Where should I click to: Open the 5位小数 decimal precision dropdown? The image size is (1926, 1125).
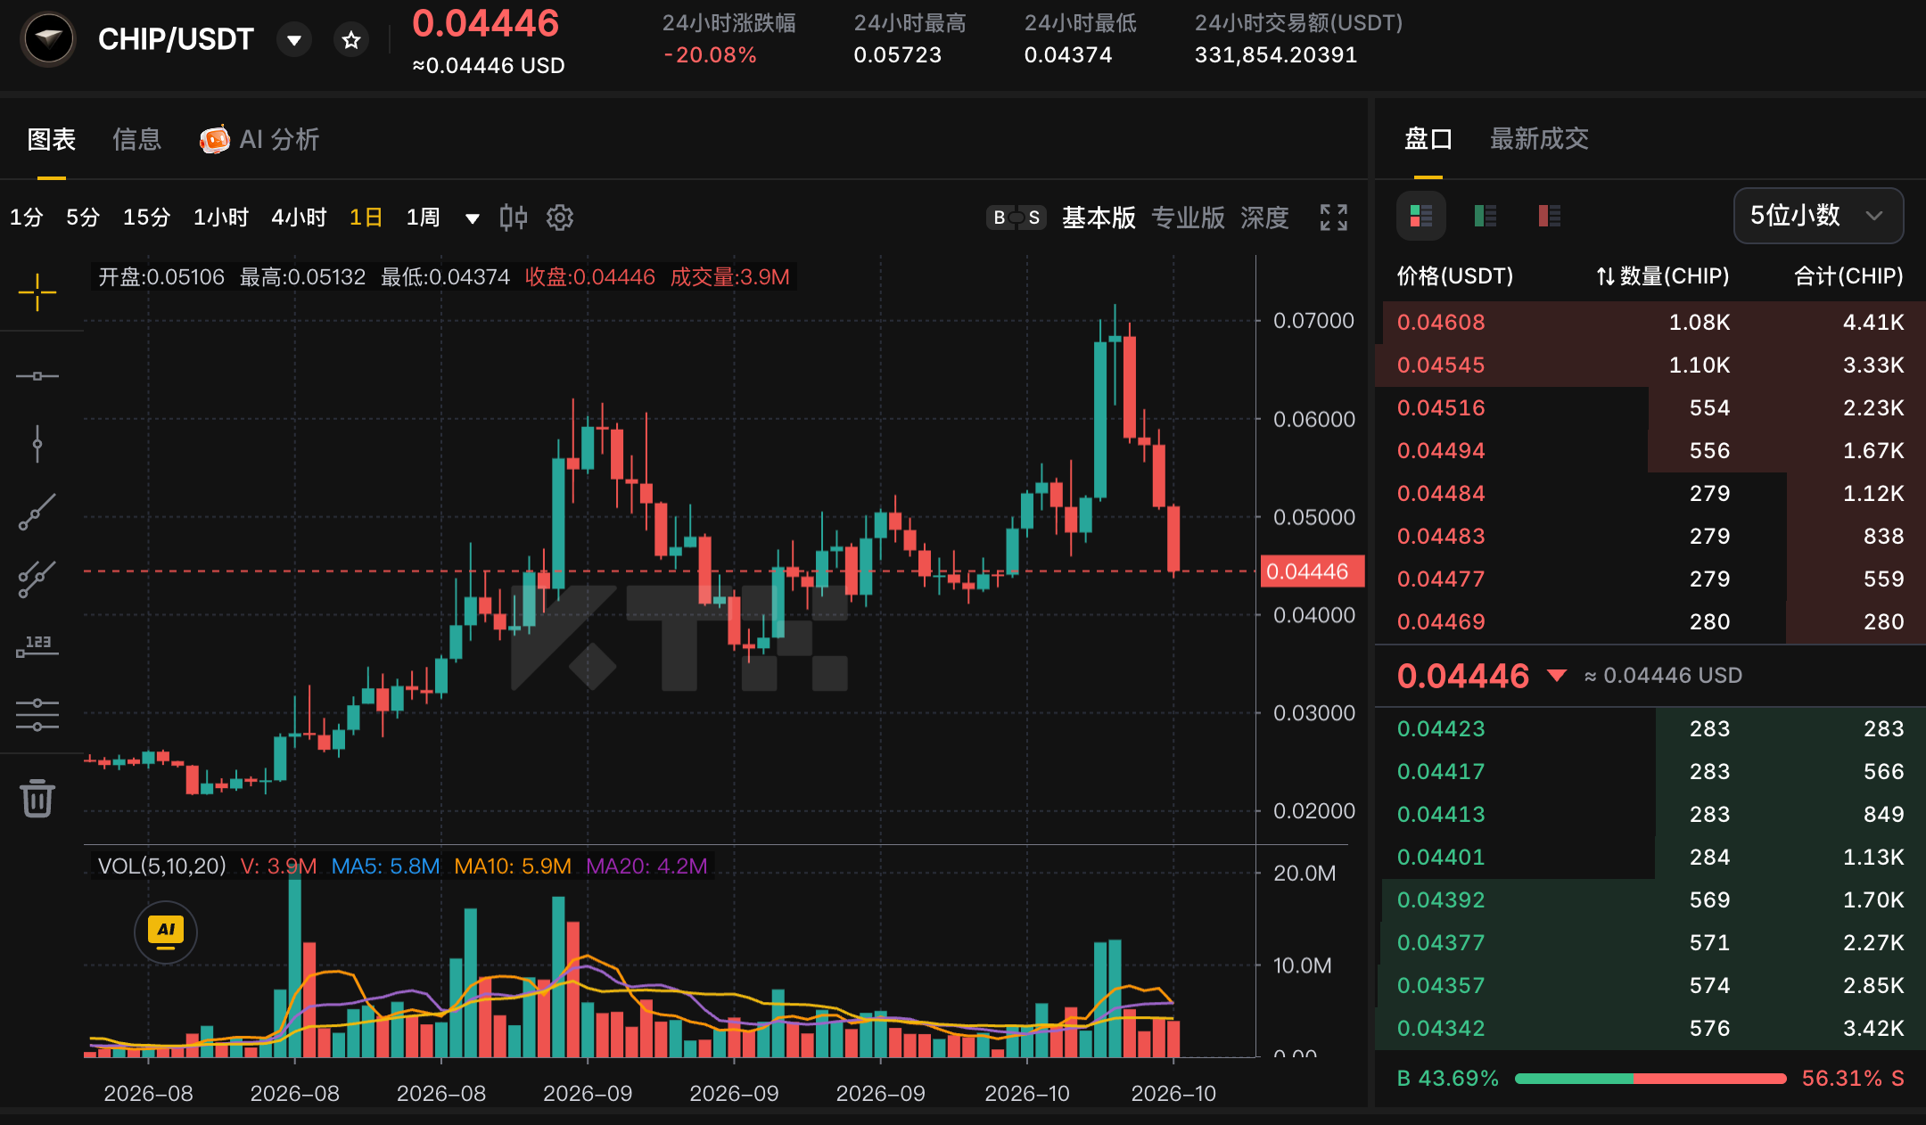[1818, 216]
